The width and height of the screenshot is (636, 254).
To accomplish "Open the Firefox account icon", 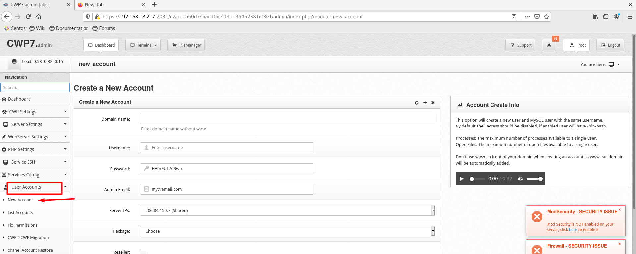I will (616, 17).
